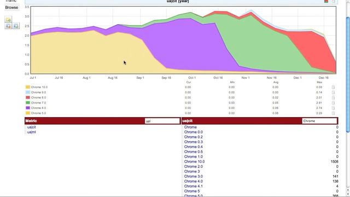Image resolution: width=350 pixels, height=197 pixels.
Task: Open the ua|ml metric link
Action: [32, 132]
